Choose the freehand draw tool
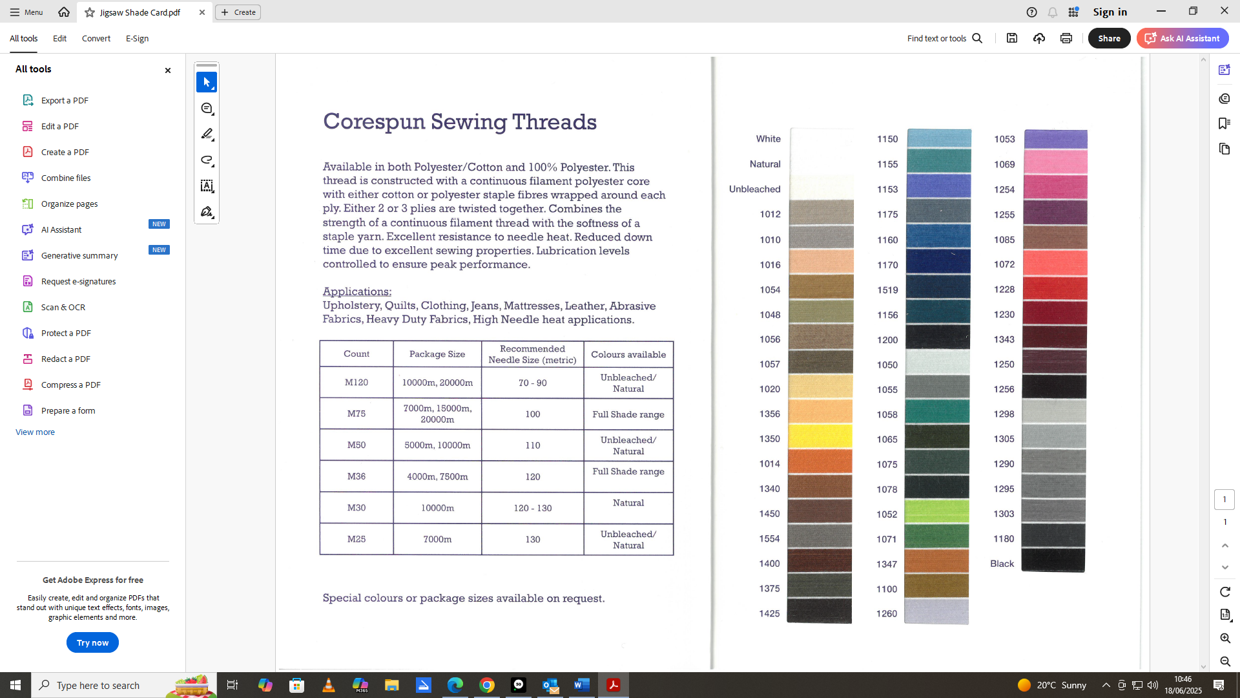The width and height of the screenshot is (1240, 698). [x=207, y=160]
